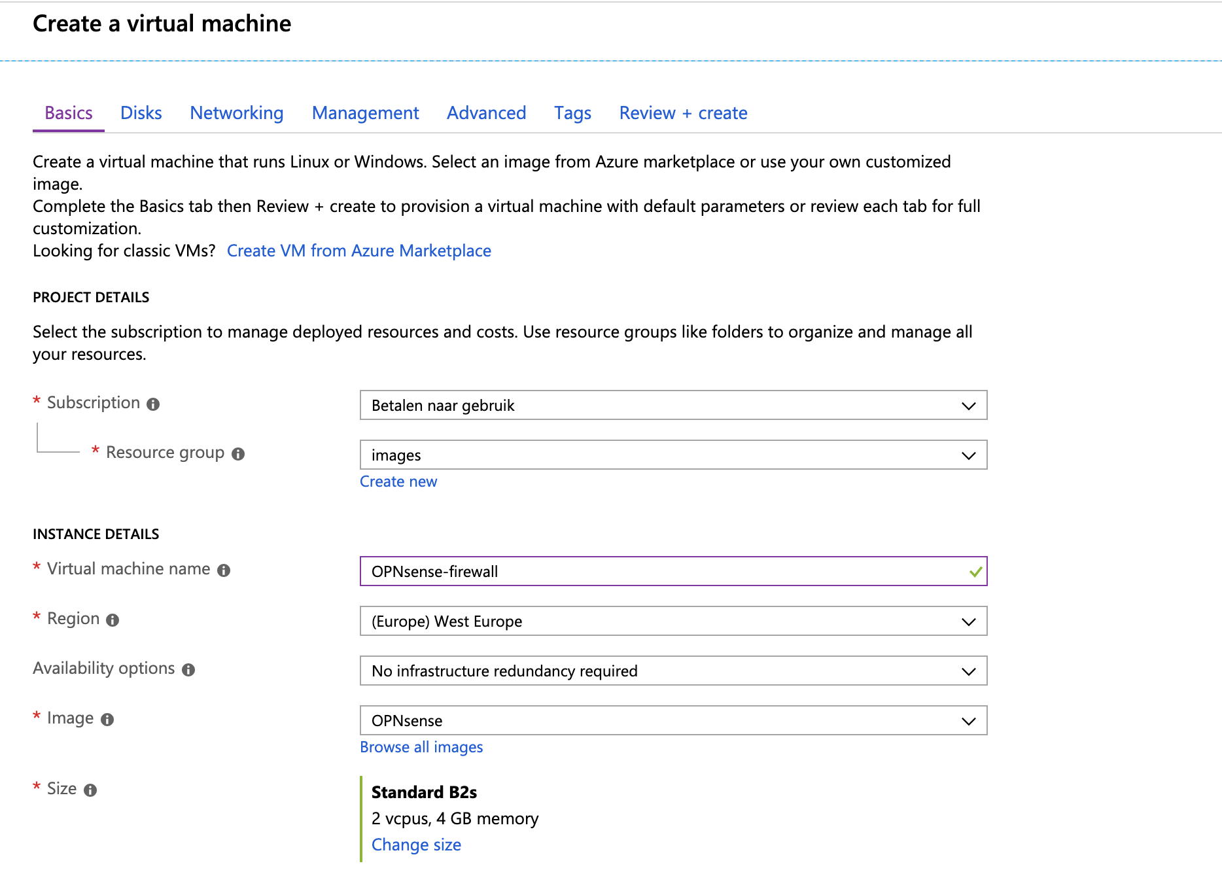
Task: Click the Change size link
Action: [x=416, y=845]
